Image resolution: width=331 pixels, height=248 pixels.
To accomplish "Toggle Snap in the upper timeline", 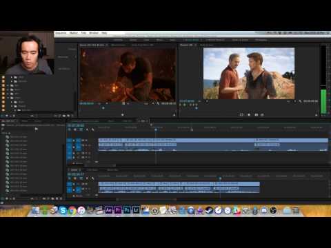I will click(75, 130).
